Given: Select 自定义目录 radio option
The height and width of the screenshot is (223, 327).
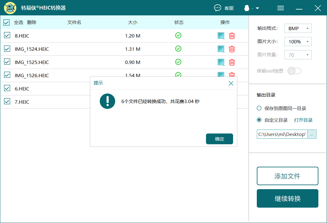Looking at the screenshot, I should click(x=259, y=120).
